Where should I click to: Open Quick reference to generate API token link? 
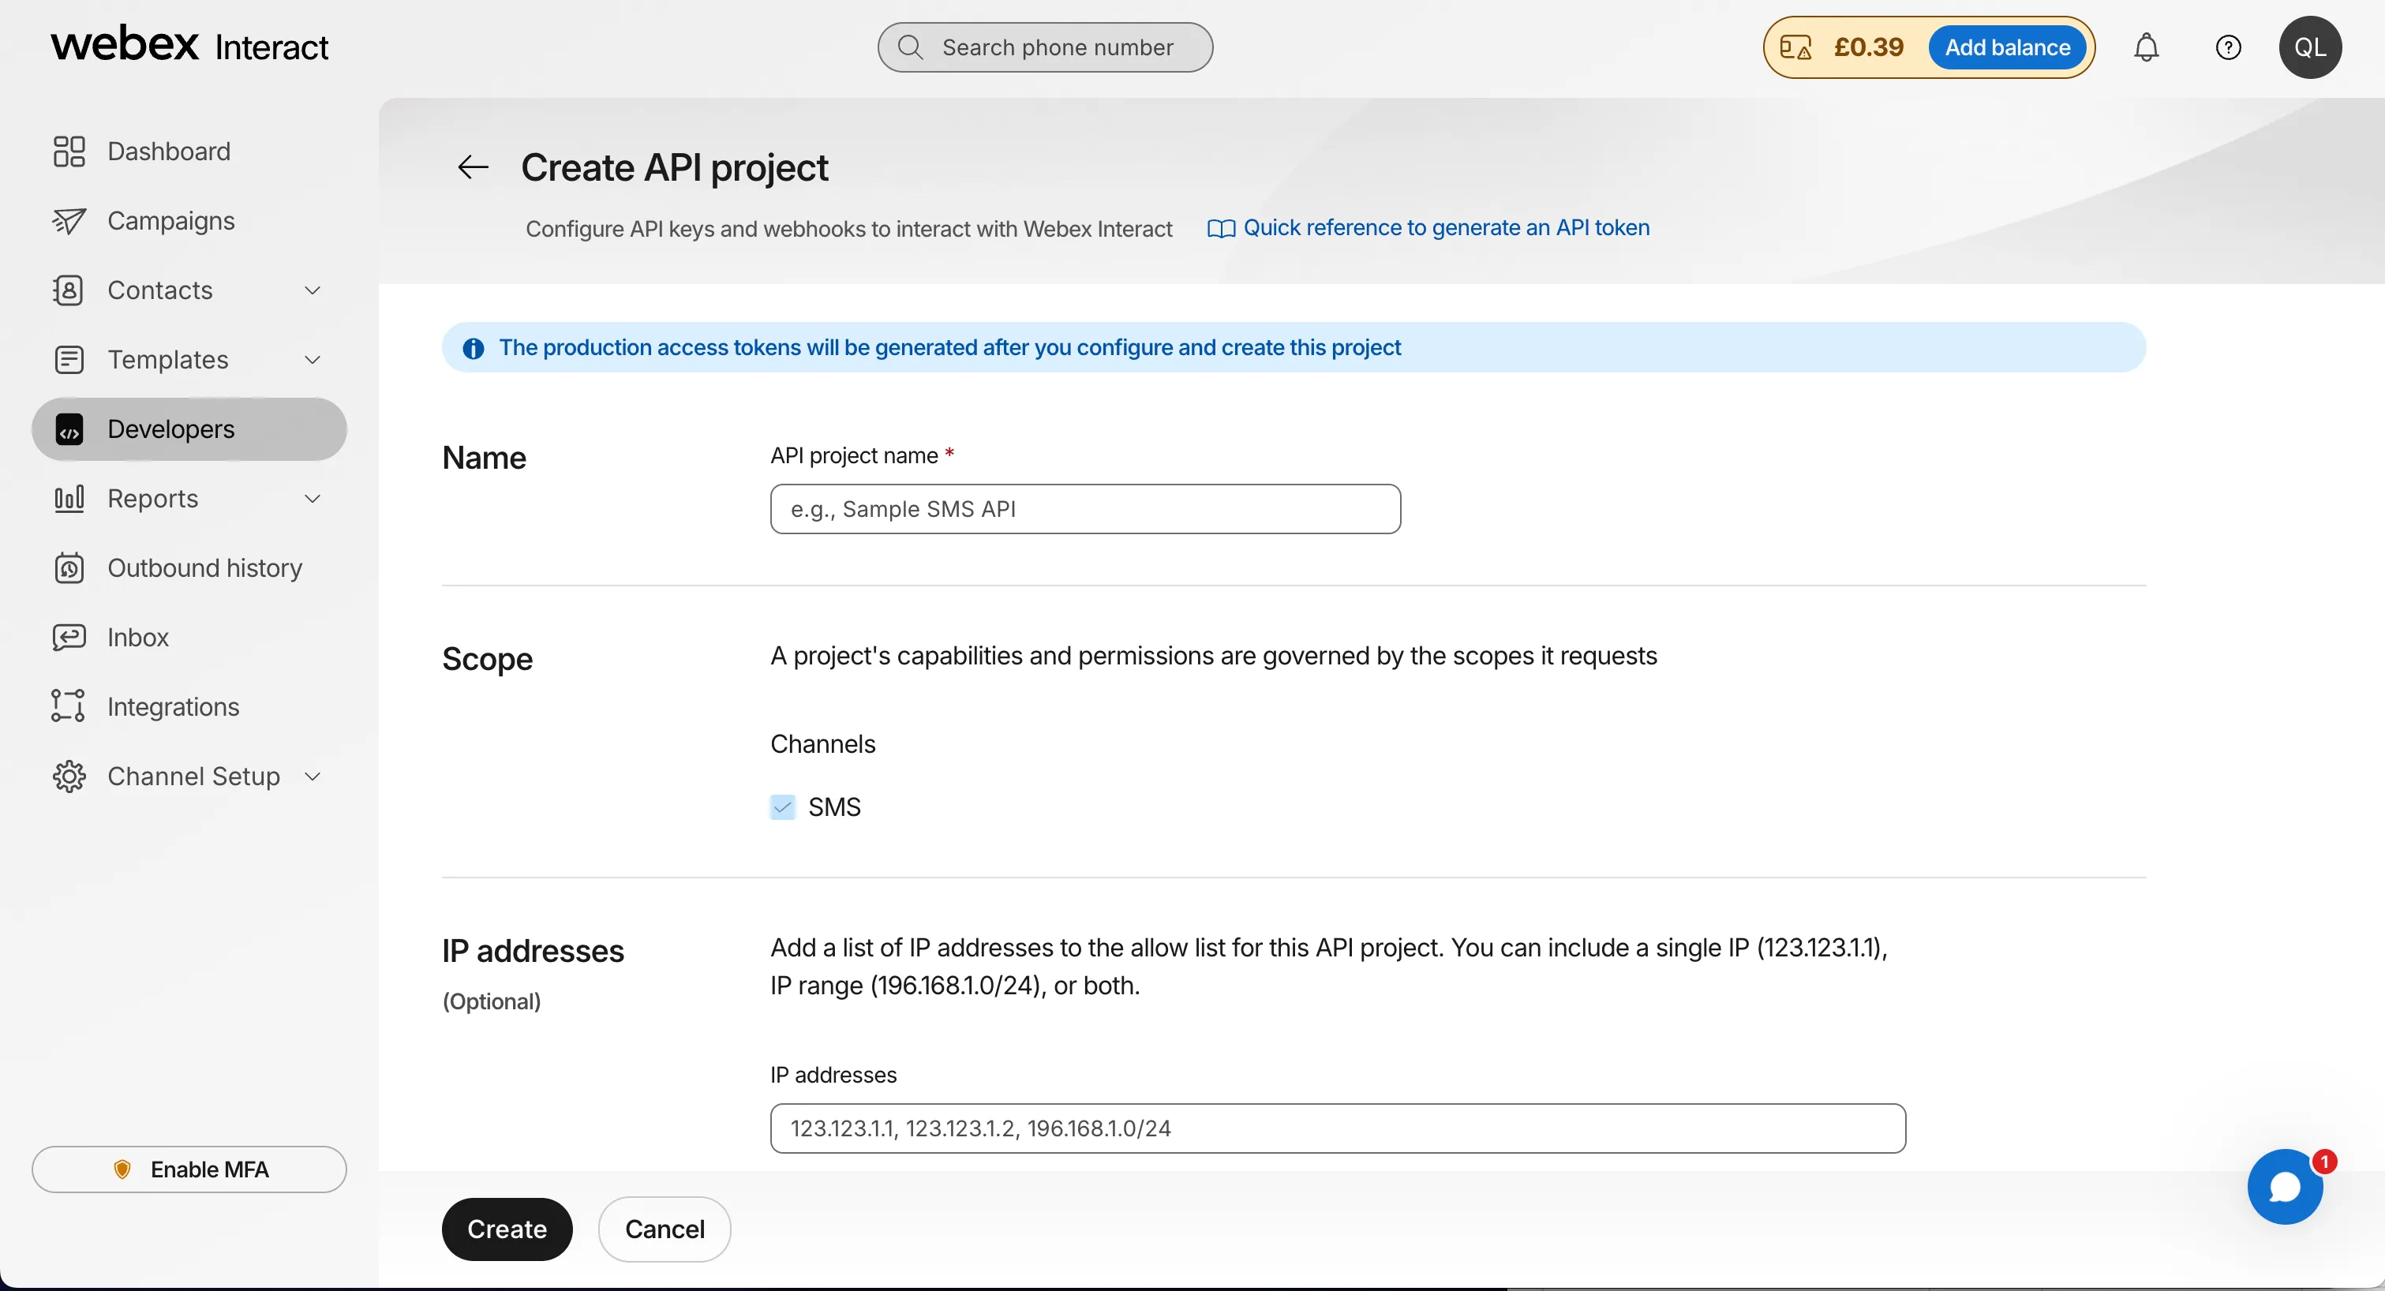click(1445, 227)
